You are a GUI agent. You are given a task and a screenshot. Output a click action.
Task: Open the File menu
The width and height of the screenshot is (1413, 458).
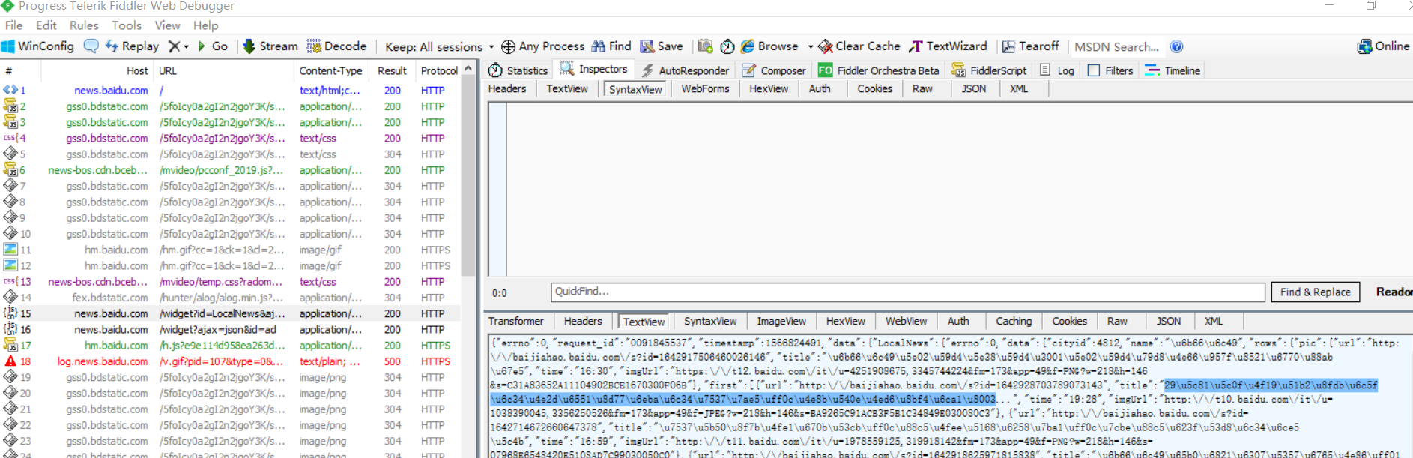pyautogui.click(x=13, y=25)
